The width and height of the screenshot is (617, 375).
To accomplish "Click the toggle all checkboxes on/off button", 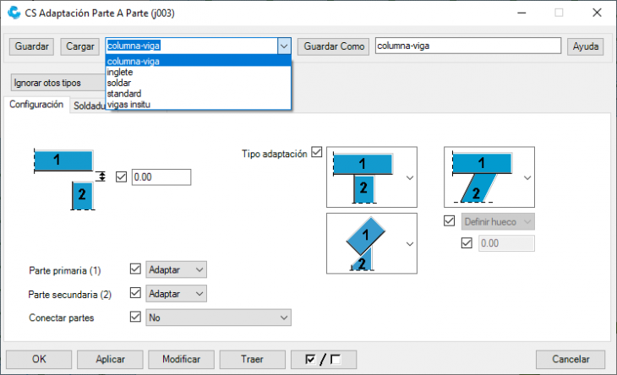I will (324, 359).
